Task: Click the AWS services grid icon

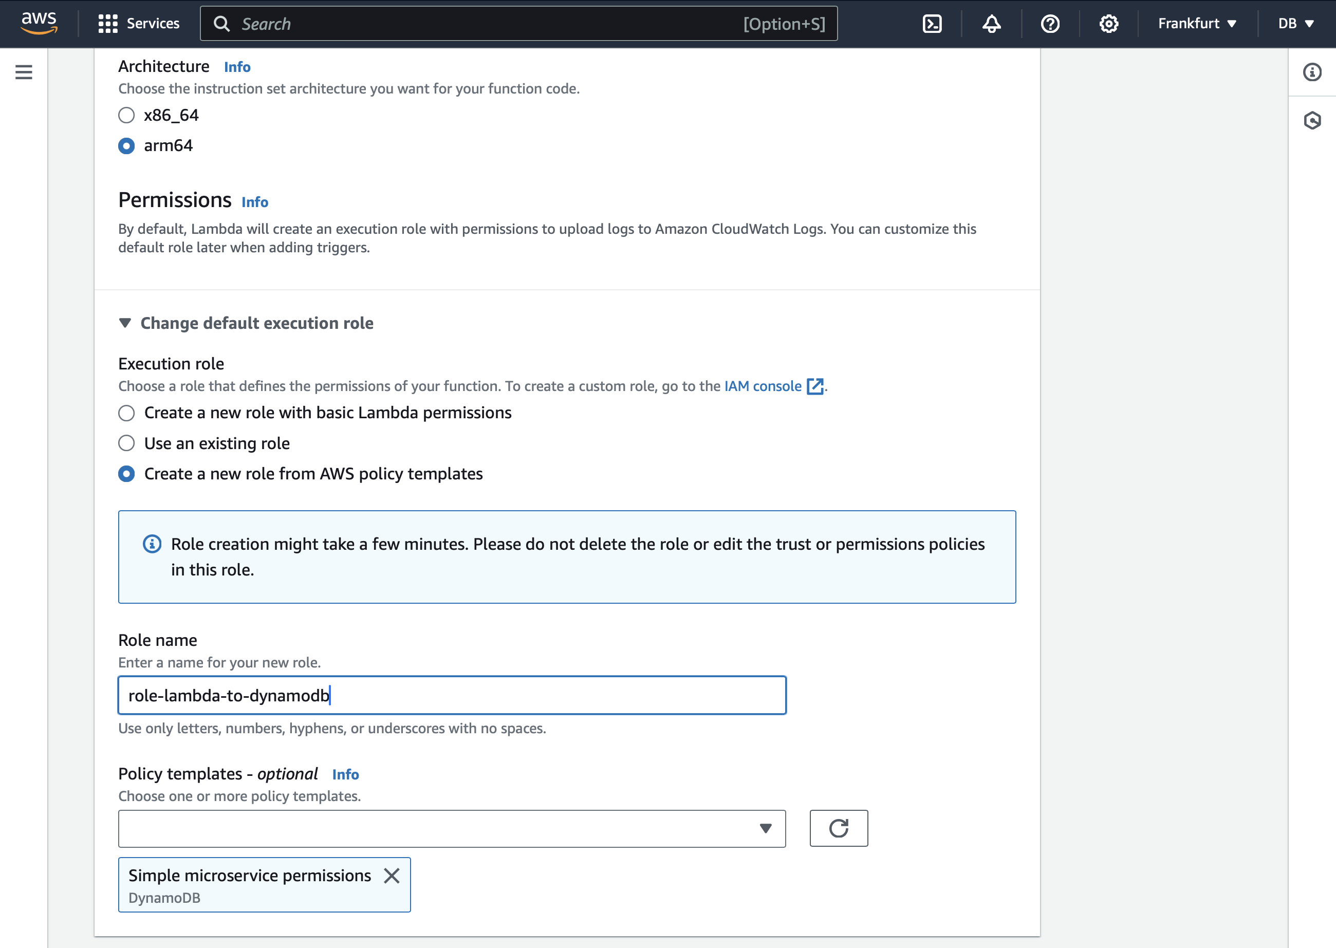Action: click(107, 24)
